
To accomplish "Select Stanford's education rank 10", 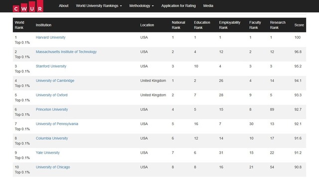I will [x=196, y=66].
